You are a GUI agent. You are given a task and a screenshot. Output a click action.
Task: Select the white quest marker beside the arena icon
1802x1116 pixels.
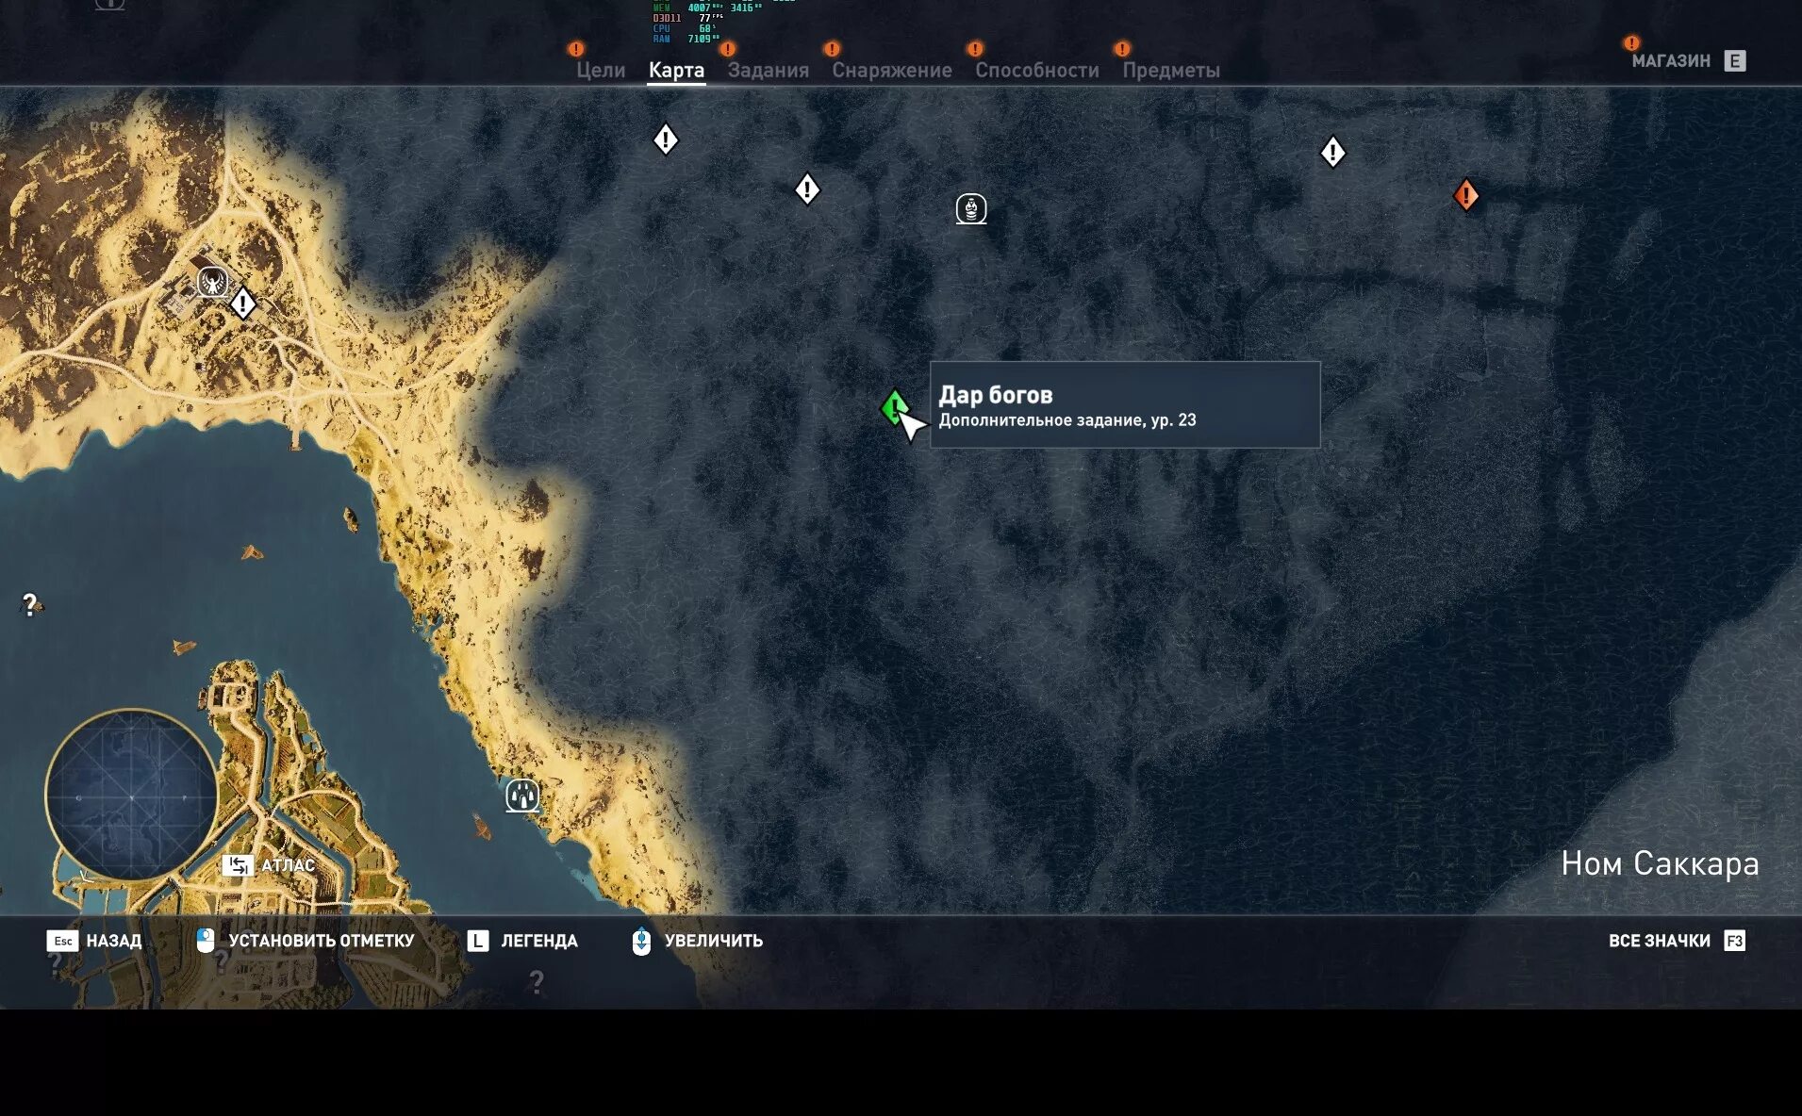(x=243, y=304)
